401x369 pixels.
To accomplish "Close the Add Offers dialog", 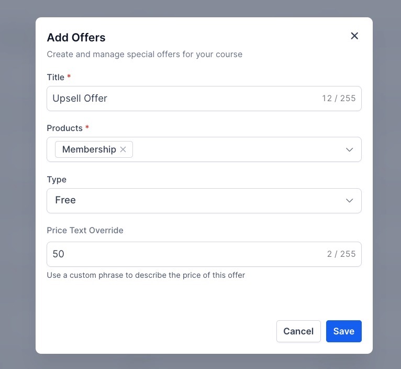I will tap(354, 36).
